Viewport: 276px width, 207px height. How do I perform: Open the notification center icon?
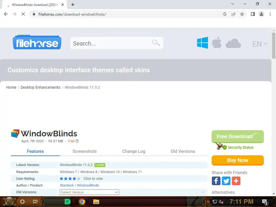tap(265, 202)
